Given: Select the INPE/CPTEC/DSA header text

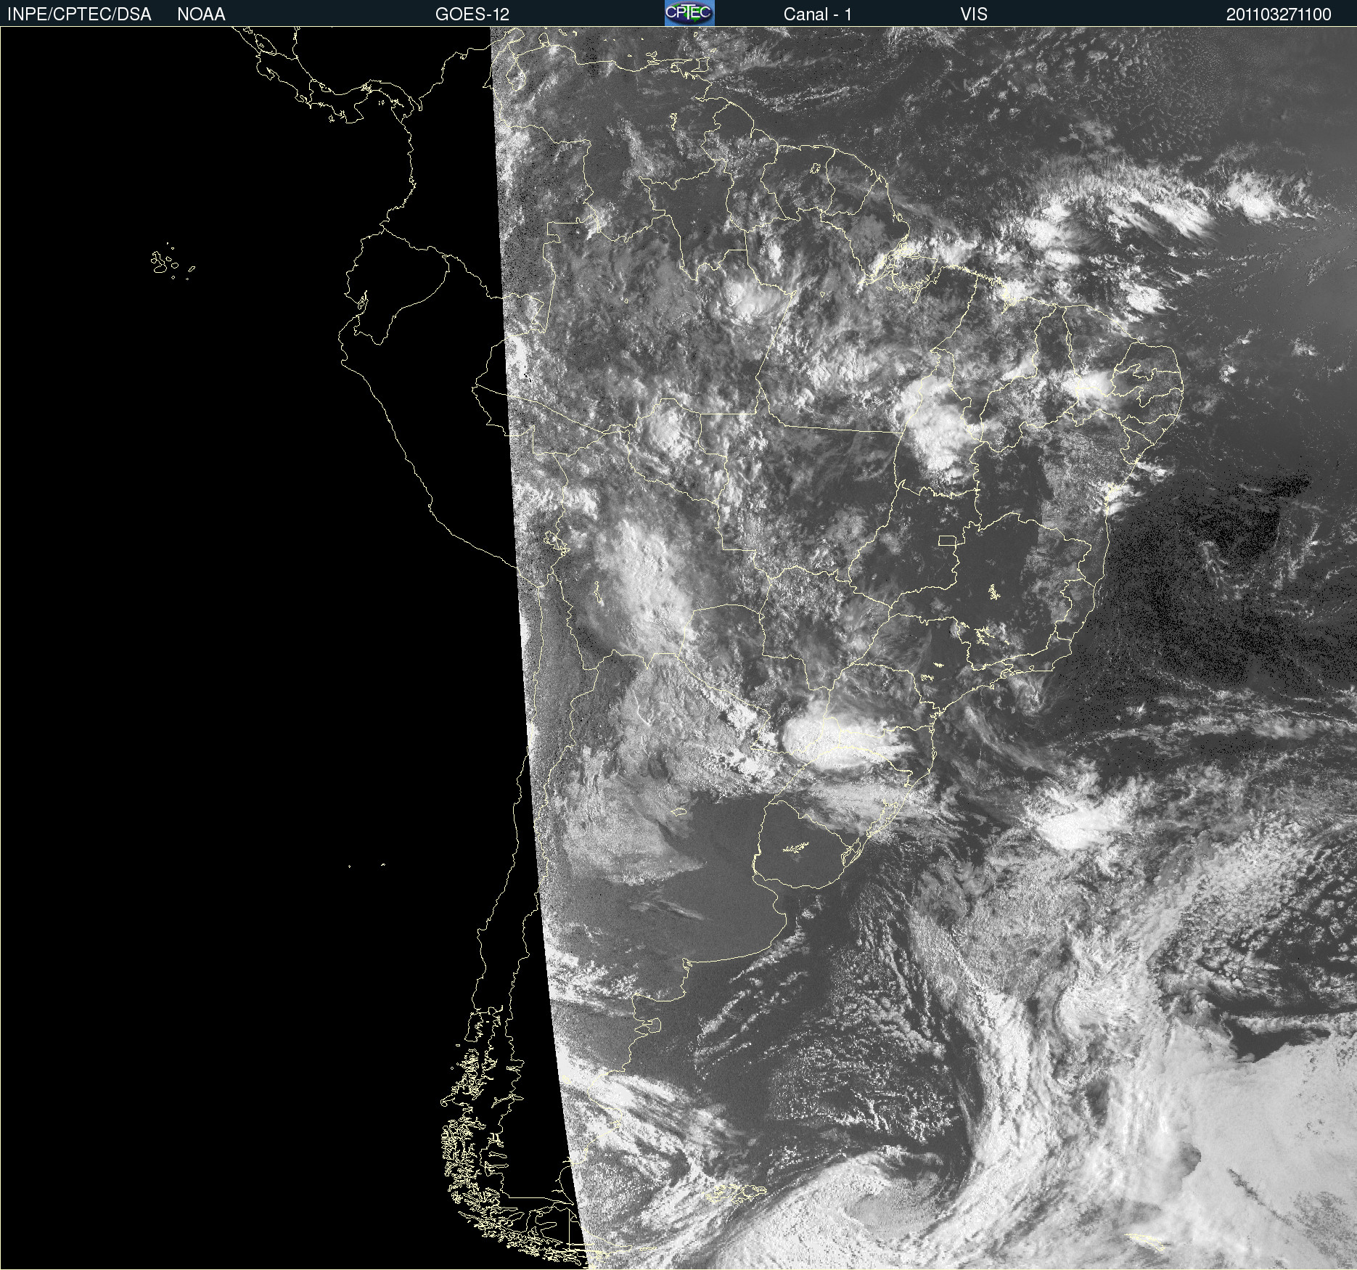Looking at the screenshot, I should [79, 15].
